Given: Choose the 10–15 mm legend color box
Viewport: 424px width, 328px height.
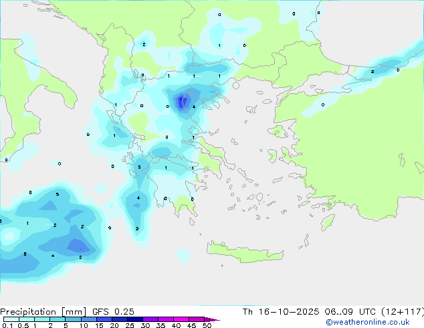Looking at the screenshot, I should (89, 319).
